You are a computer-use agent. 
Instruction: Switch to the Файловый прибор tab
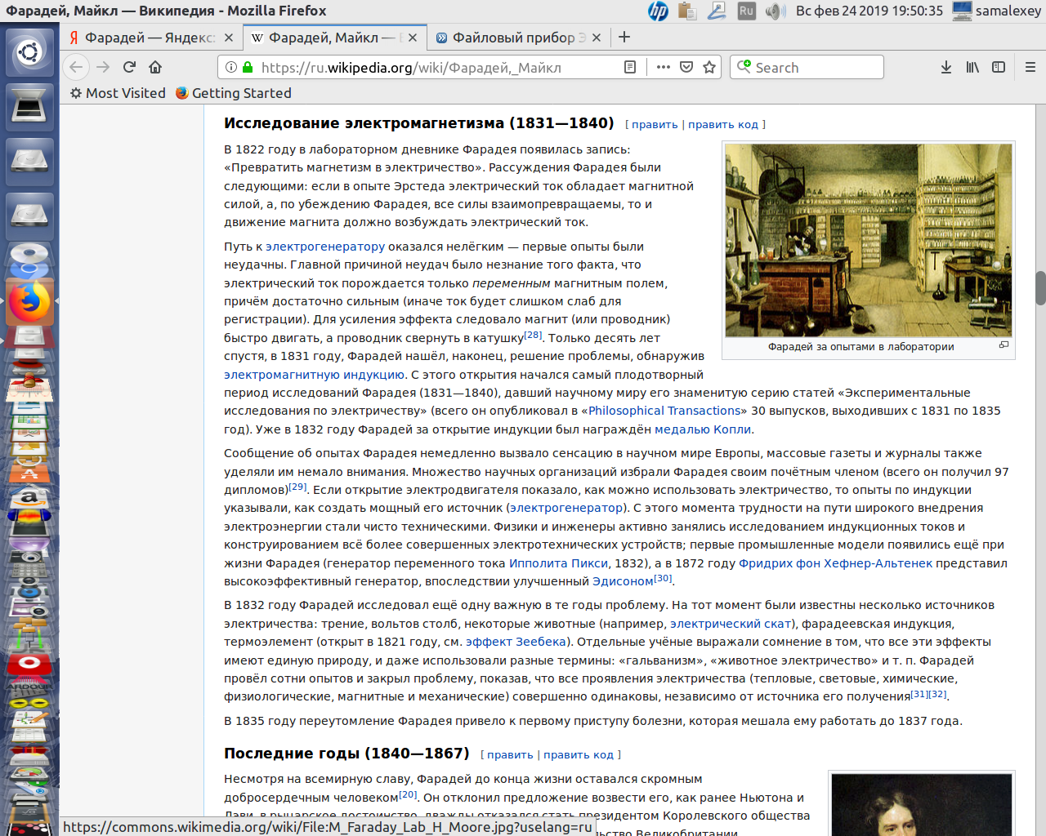coord(519,38)
